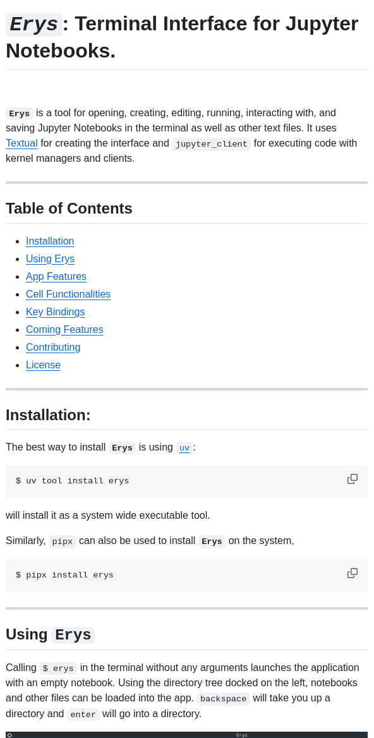Open the License section
The image size is (374, 738).
(43, 365)
